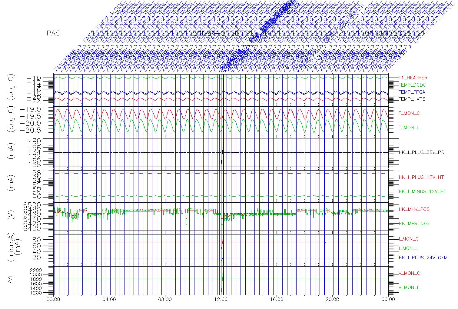Viewport: 458px width, 309px height.
Task: Click the 08:00 time axis tick label
Action: click(165, 300)
